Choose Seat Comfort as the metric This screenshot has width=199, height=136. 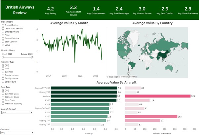click(x=3, y=42)
